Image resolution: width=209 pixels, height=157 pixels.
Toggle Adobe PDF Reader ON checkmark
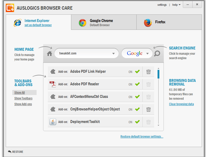point(137,84)
